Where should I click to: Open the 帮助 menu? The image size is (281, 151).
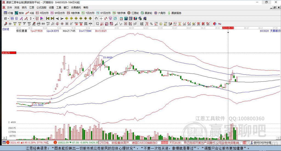pos(86,7)
